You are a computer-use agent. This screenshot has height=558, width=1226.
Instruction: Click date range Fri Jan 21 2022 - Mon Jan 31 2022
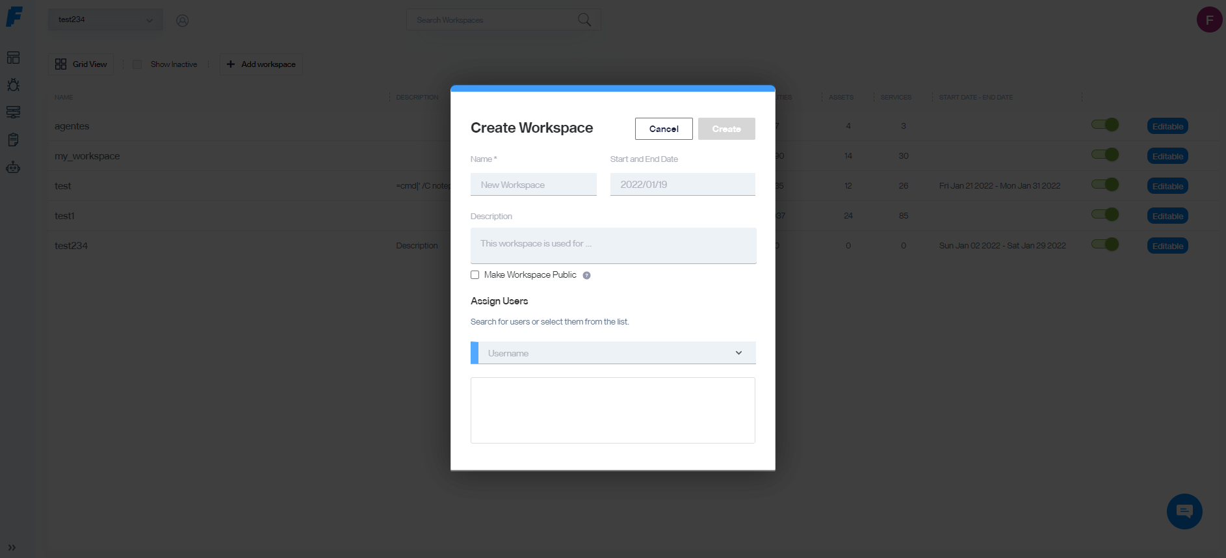1000,186
